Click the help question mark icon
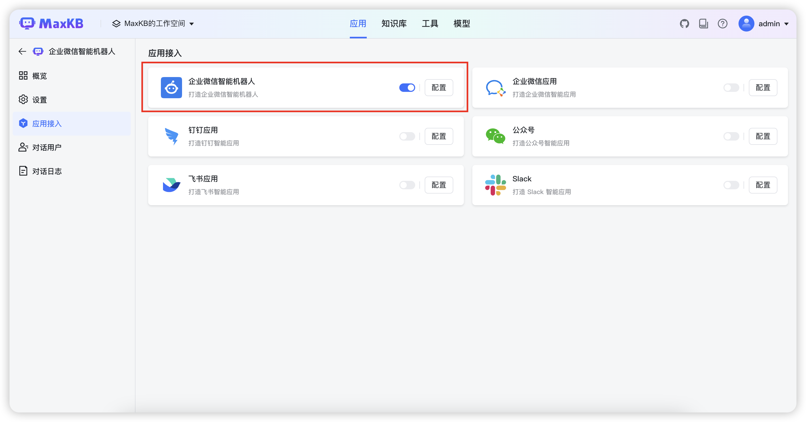806x422 pixels. pyautogui.click(x=722, y=24)
